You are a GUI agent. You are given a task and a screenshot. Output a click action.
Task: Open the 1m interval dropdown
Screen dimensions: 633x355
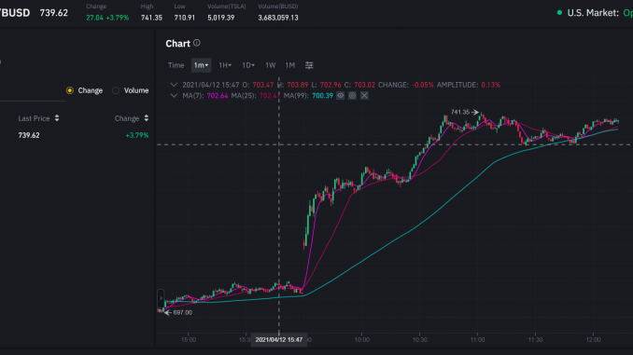tap(201, 65)
